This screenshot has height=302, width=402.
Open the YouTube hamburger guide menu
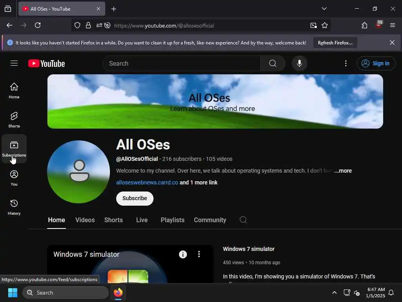(x=14, y=63)
